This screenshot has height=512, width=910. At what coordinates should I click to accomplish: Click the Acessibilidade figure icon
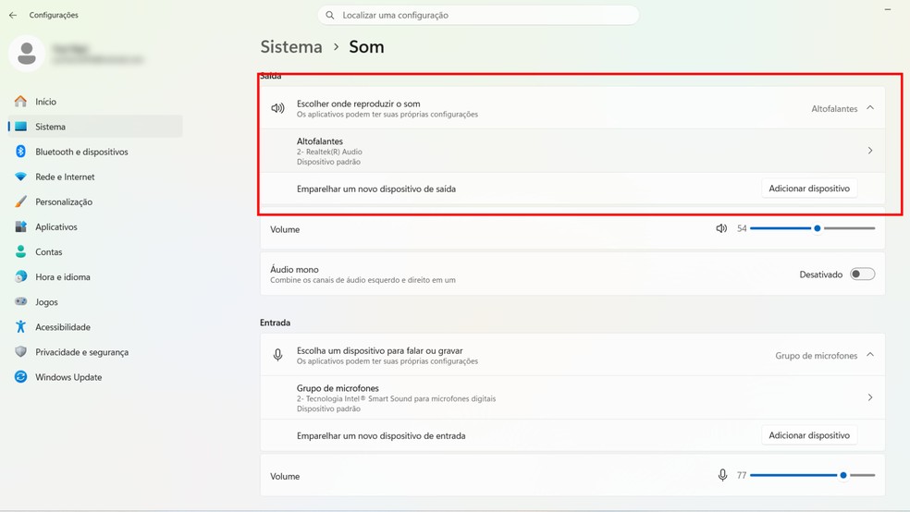pos(21,326)
